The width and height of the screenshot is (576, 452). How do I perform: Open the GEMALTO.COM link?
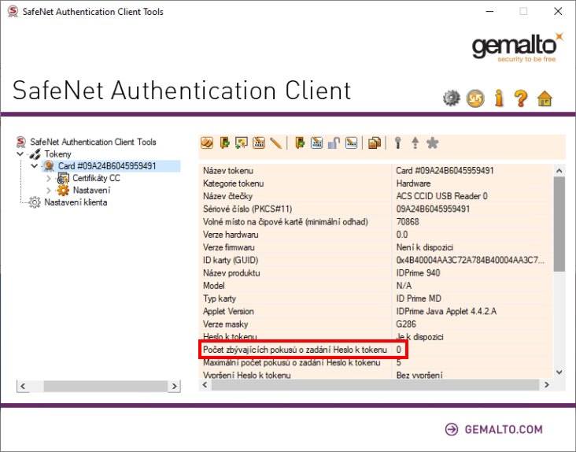493,429
